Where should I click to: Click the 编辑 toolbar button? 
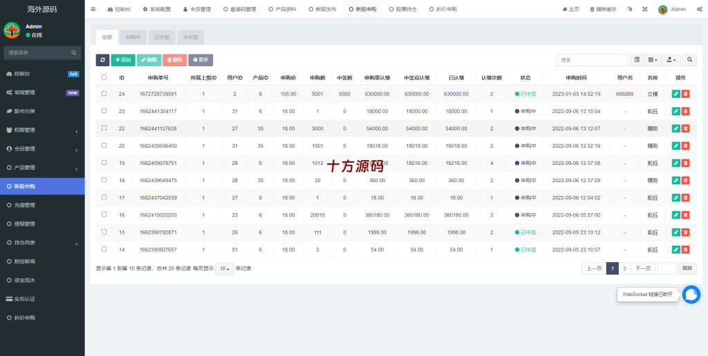tap(149, 60)
